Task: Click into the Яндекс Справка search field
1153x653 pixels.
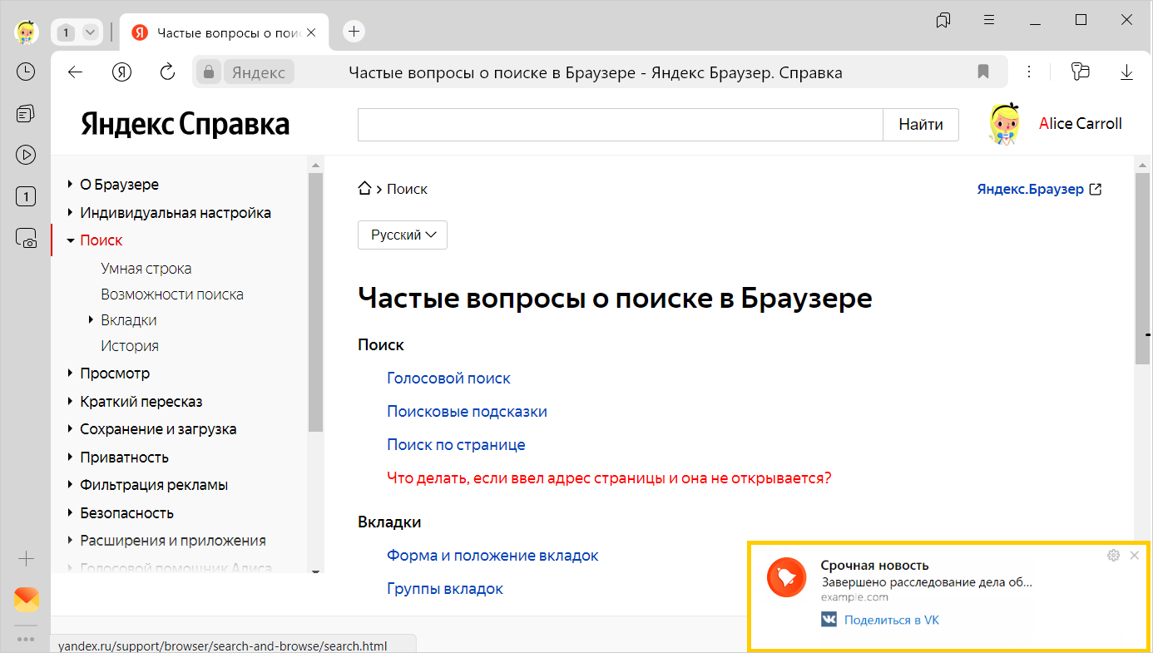Action: (x=620, y=125)
